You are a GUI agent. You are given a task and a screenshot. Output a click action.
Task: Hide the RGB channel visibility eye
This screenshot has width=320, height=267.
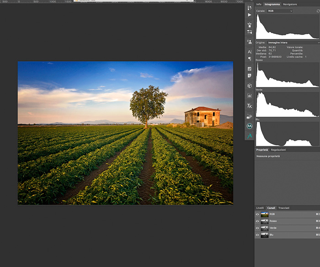[x=257, y=214]
